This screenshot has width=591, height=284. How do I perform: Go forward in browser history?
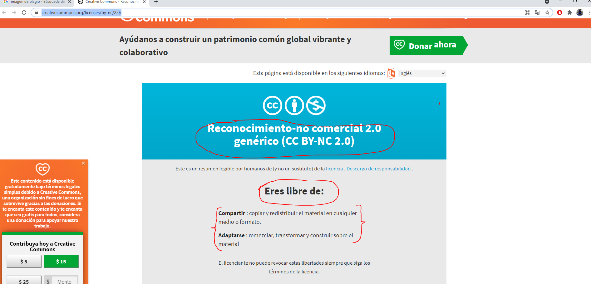point(14,12)
